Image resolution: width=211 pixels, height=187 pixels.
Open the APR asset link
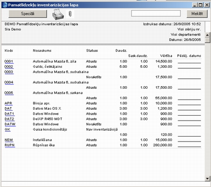click(8, 103)
